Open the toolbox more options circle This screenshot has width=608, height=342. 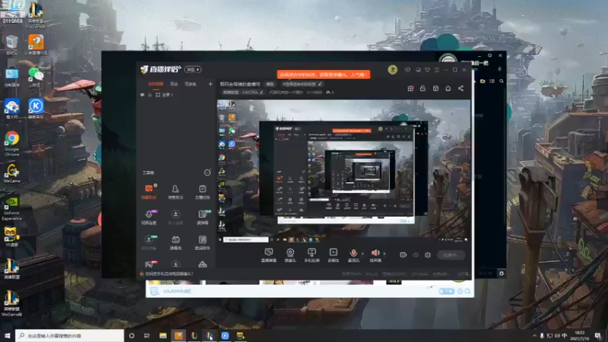click(207, 173)
